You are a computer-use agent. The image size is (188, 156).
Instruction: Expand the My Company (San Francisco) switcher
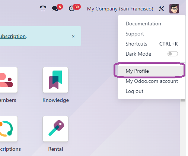tap(120, 9)
